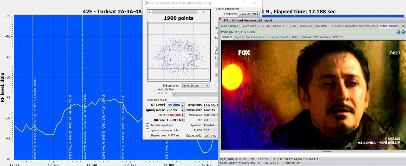
Task: Open the TS Packets tab
Action: 336,26
